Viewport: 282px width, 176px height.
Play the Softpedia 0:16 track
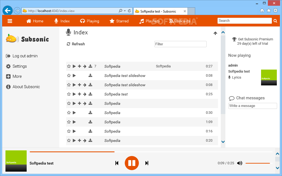[74, 131]
